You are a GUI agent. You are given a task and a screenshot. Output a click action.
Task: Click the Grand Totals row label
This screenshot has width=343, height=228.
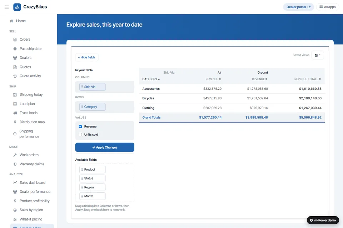[x=151, y=118]
